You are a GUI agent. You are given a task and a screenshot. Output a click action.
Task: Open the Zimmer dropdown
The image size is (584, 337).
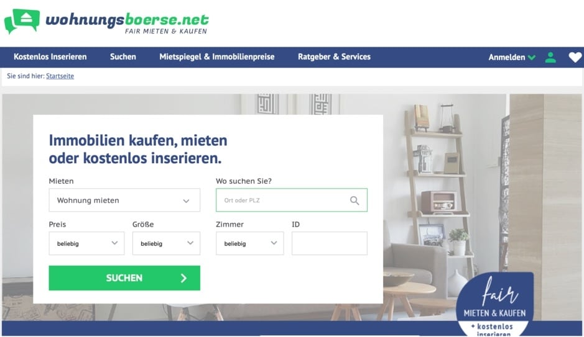pyautogui.click(x=249, y=243)
